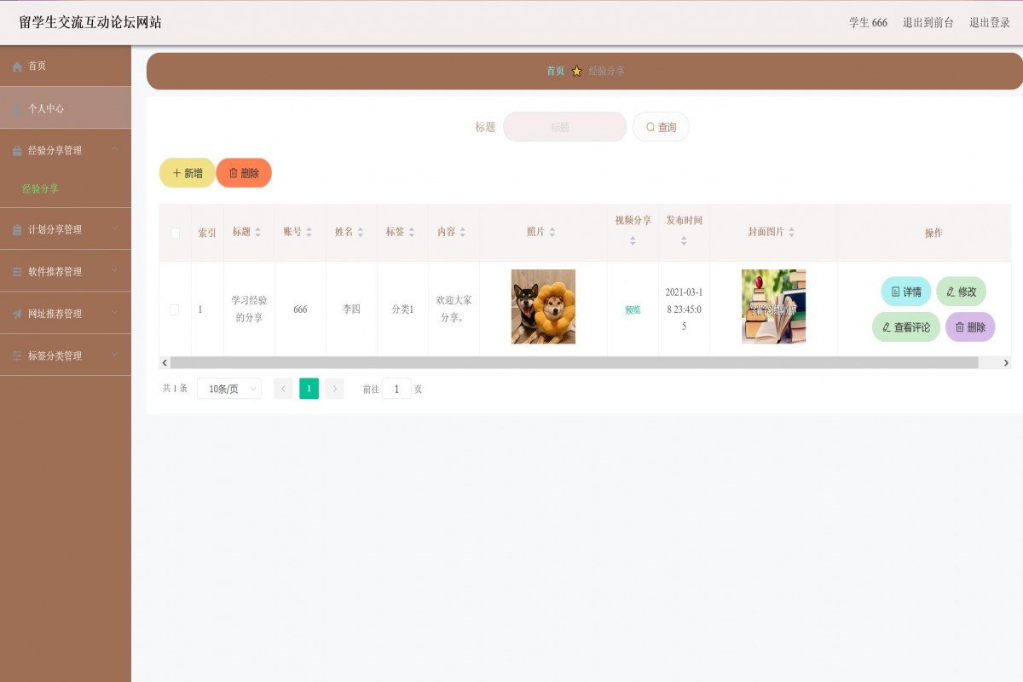The image size is (1023, 682).
Task: Select the 软件推荐管理 list icon
Action: [15, 270]
